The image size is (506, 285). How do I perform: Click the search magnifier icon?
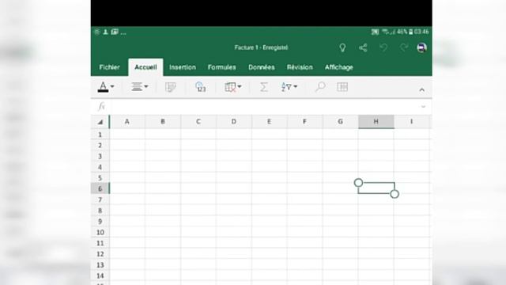tap(320, 86)
